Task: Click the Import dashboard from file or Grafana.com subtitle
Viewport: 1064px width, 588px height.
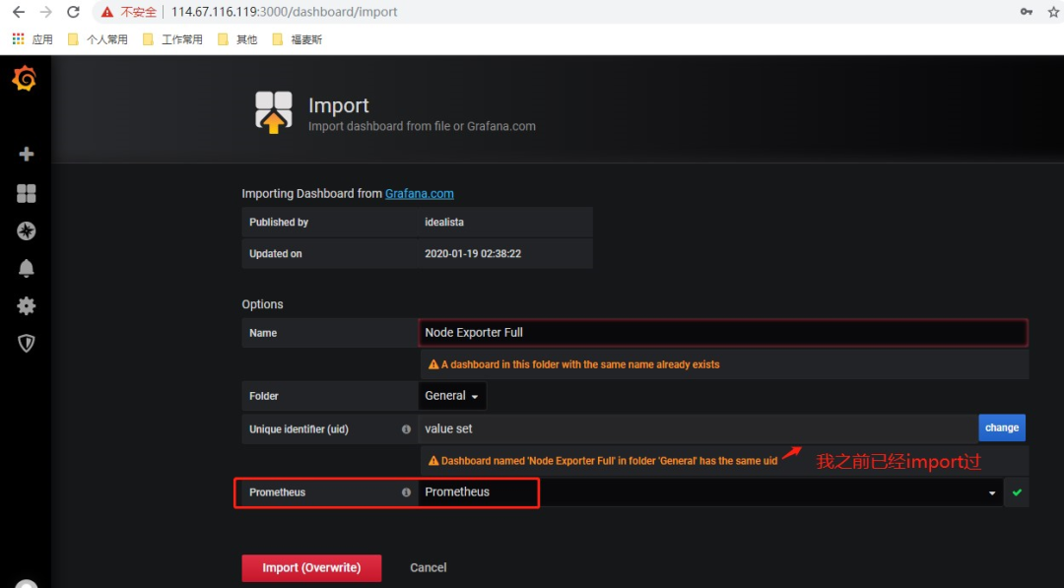Action: click(x=422, y=126)
